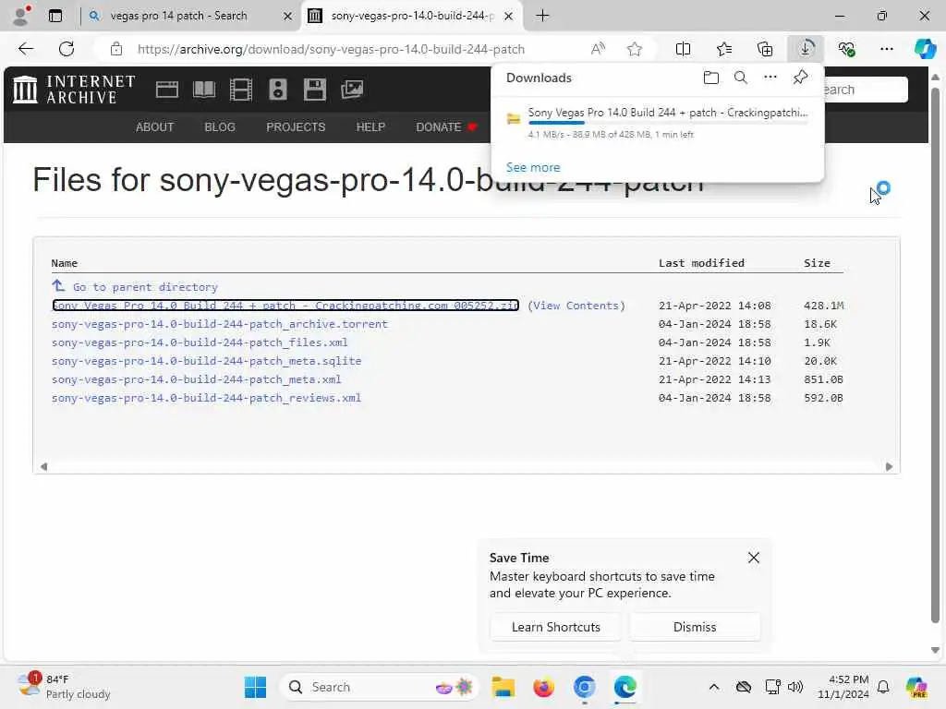Screen dimensions: 946x709
Task: Open Copilot sidebar
Action: (x=925, y=49)
